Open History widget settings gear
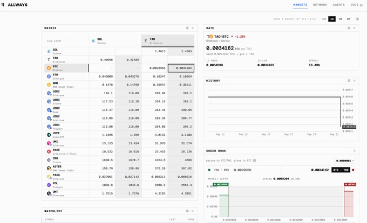The width and height of the screenshot is (367, 223). (349, 81)
